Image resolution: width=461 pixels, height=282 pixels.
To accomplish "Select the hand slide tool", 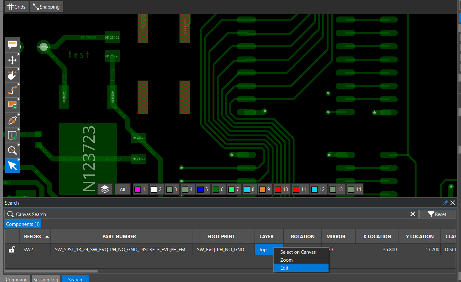I will coord(12,75).
